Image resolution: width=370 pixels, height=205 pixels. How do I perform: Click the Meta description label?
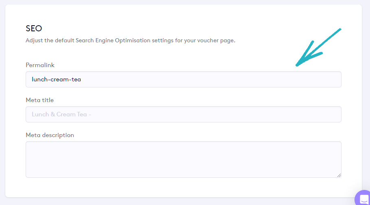tap(50, 135)
